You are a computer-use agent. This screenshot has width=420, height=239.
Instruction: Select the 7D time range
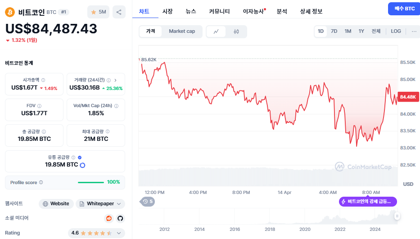334,32
